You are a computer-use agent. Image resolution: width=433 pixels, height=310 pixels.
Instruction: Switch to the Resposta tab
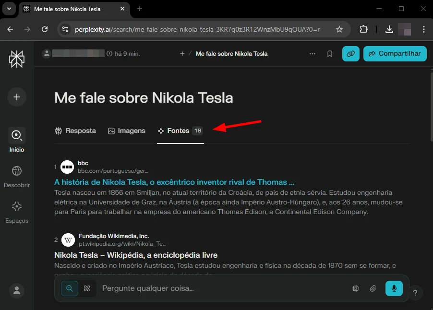[75, 131]
